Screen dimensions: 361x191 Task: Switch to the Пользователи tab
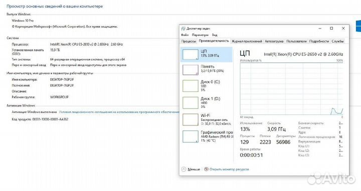tap(296, 41)
